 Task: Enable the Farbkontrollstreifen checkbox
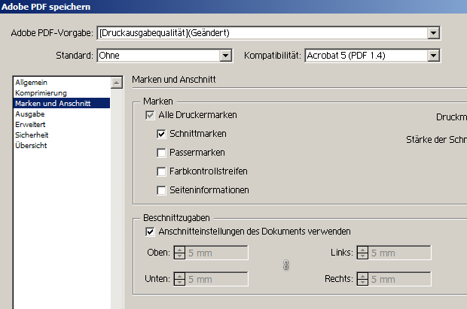point(161,171)
